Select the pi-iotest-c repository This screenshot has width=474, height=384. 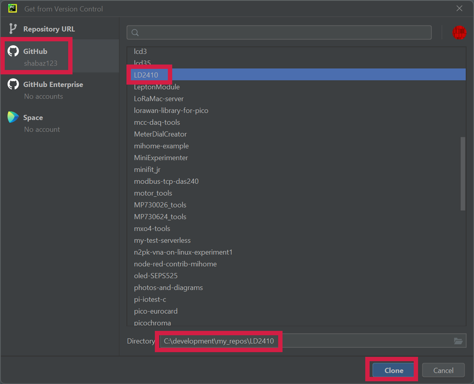[297, 299]
